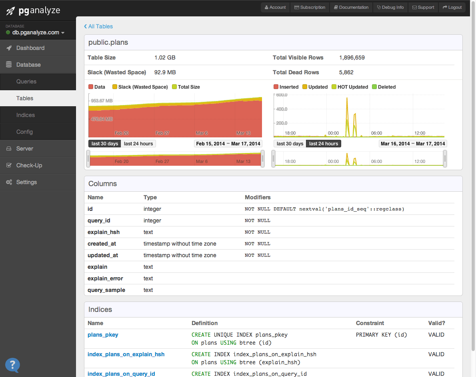Click the Support button

[423, 7]
